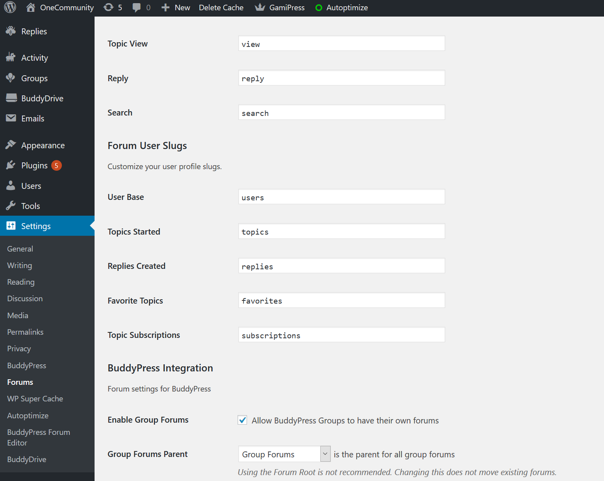Open Forums settings submenu item
Screen dimensions: 604x481
[x=20, y=382]
